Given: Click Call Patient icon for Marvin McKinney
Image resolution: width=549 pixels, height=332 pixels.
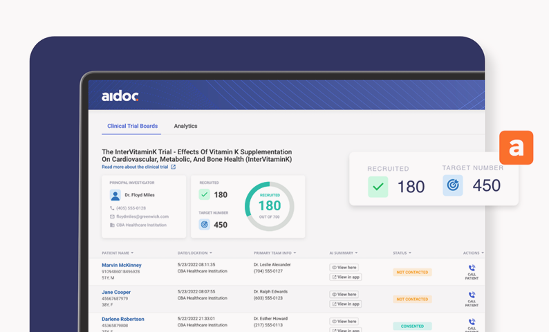Looking at the screenshot, I should 472,268.
